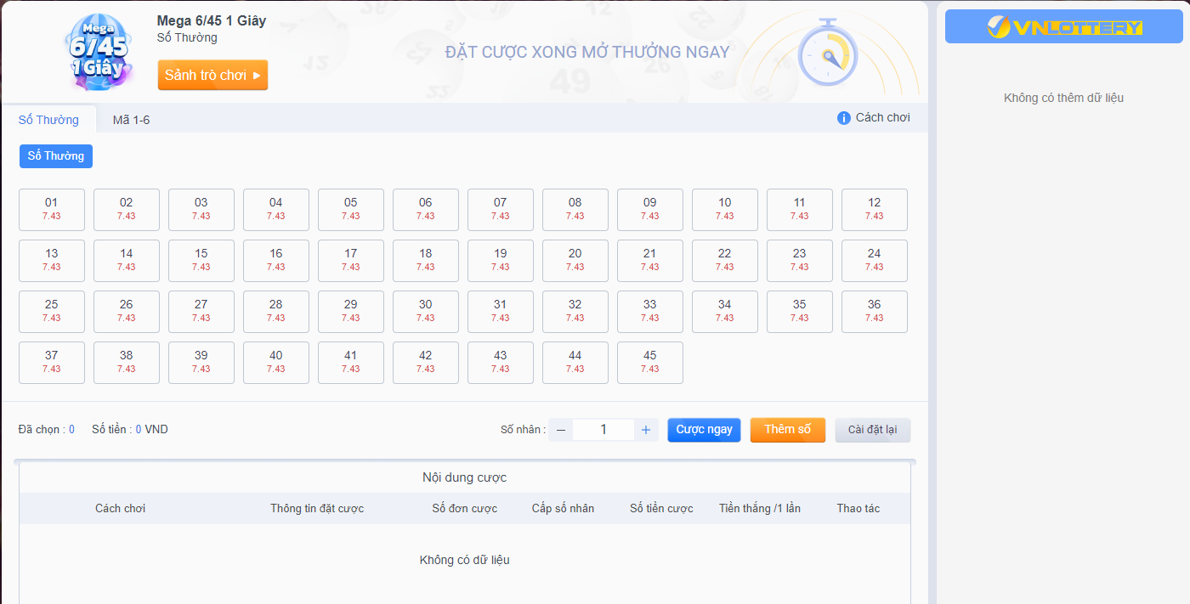Select number 29 tile

(350, 311)
